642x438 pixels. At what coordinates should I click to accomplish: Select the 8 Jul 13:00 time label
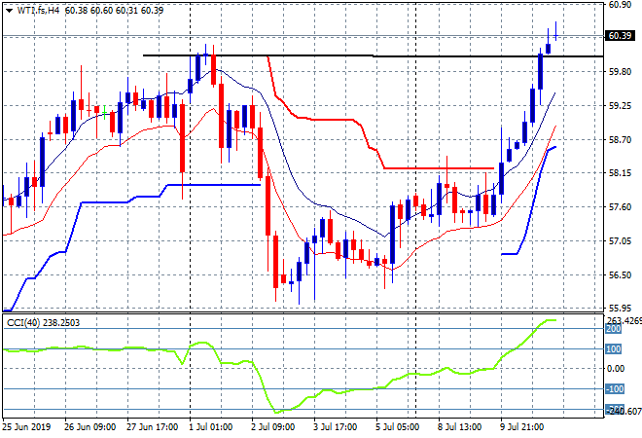460,427
